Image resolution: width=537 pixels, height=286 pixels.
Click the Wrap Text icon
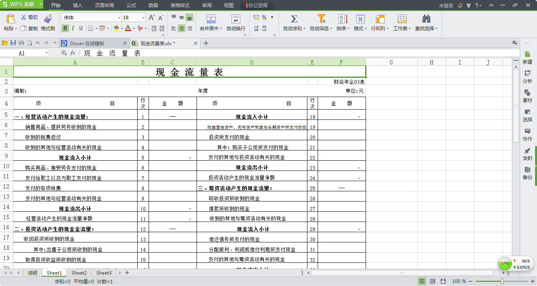236,19
